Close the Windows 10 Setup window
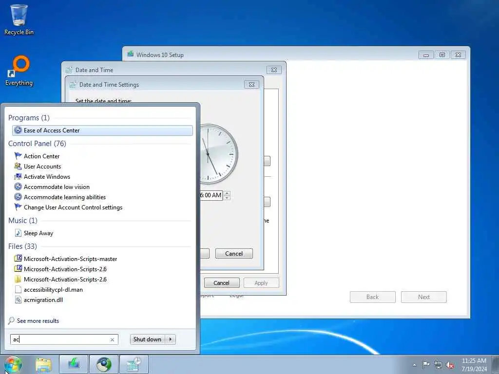The height and width of the screenshot is (374, 499). pos(458,55)
